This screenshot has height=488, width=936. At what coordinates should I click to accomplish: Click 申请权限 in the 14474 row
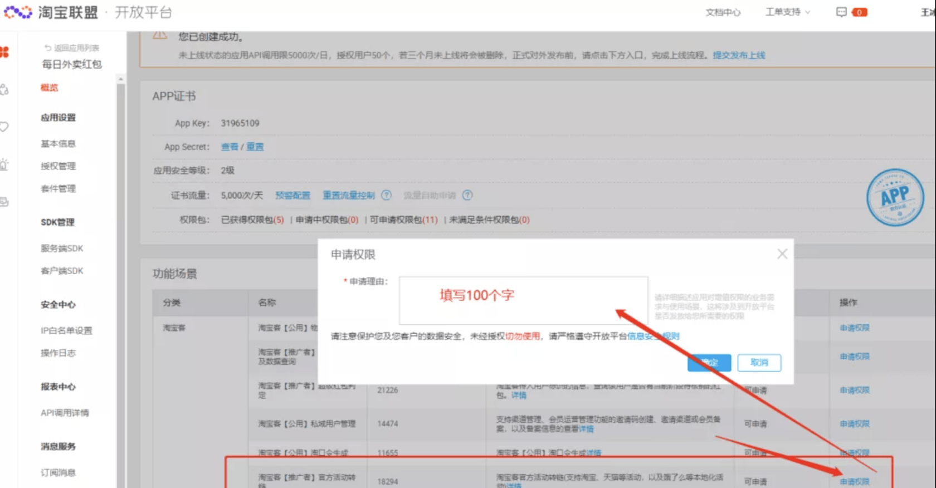(x=855, y=423)
